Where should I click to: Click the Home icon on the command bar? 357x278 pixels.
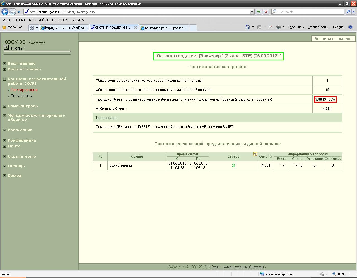coord(247,27)
